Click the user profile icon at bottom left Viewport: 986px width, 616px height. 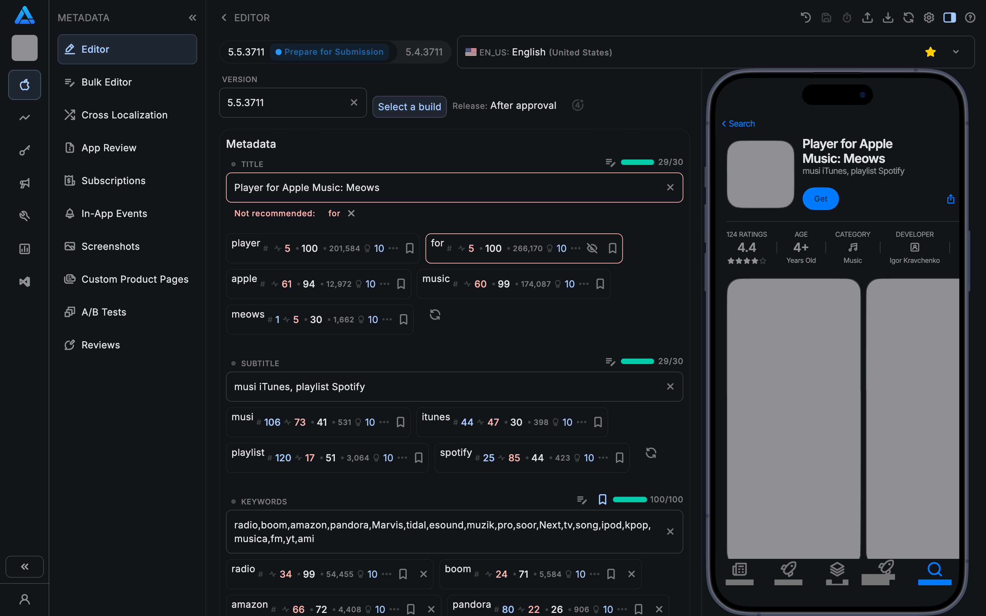pos(24,599)
